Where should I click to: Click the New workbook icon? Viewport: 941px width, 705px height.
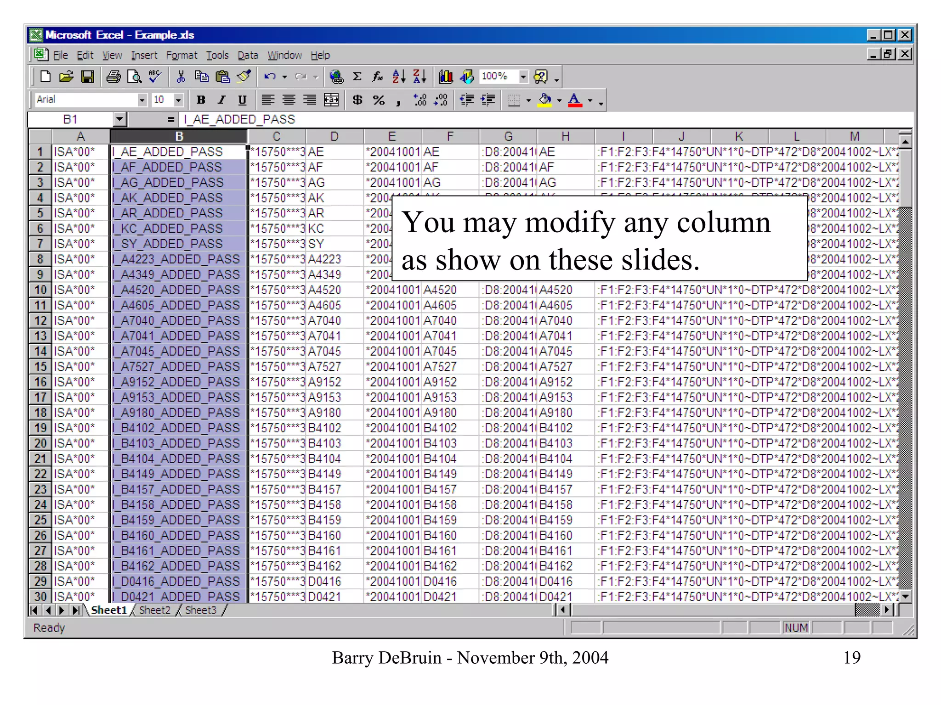click(x=45, y=77)
